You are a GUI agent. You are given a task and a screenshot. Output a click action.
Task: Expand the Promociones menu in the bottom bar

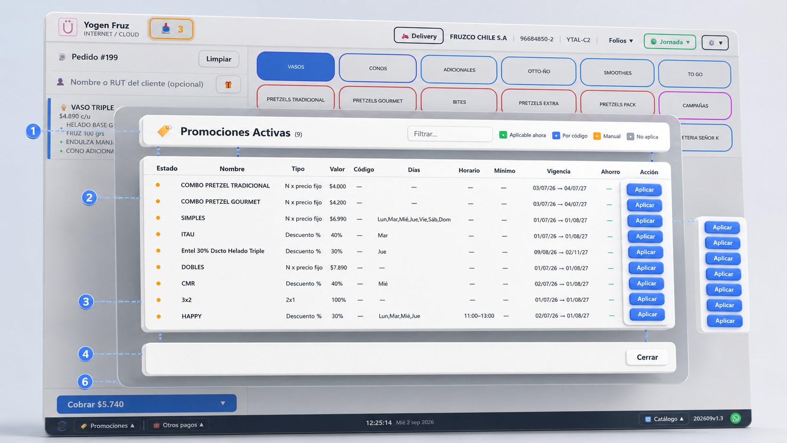pyautogui.click(x=108, y=426)
